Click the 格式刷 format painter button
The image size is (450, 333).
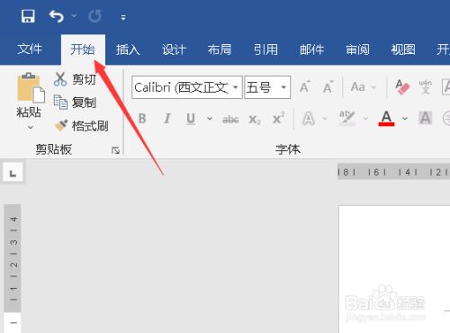coord(81,126)
